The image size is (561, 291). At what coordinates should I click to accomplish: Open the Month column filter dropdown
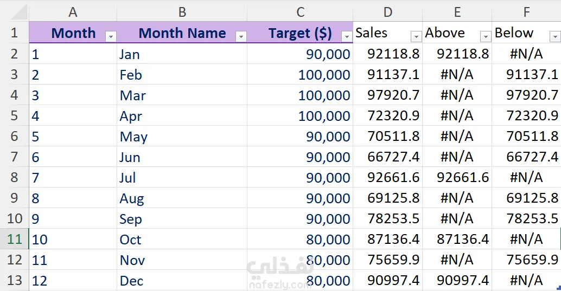(x=111, y=36)
